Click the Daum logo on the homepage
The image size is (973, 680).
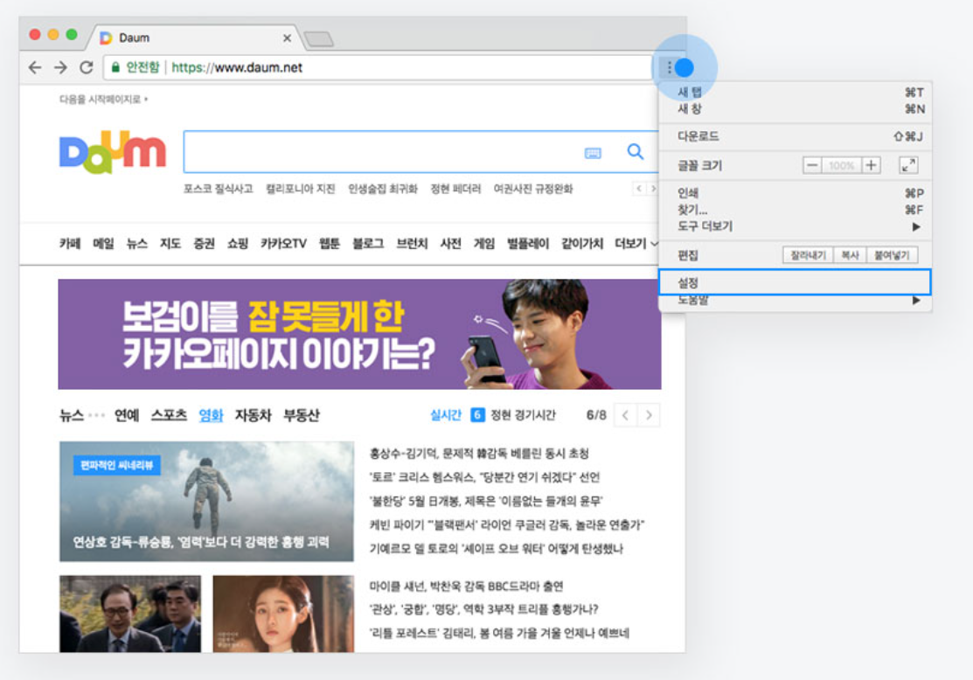(113, 151)
